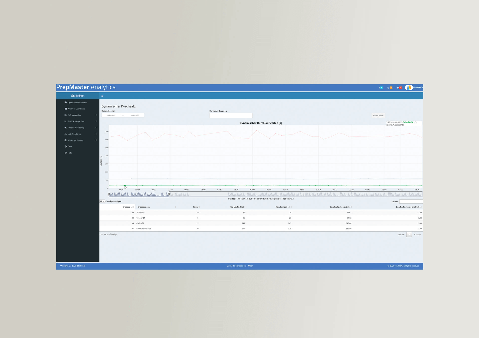Click the demo0001 user avatar

point(409,88)
